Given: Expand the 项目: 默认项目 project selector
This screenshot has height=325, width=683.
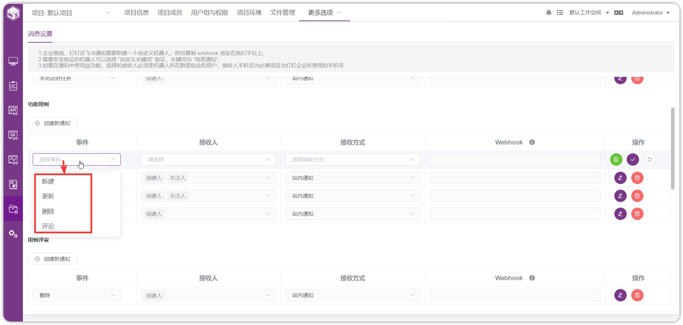Looking at the screenshot, I should (71, 13).
